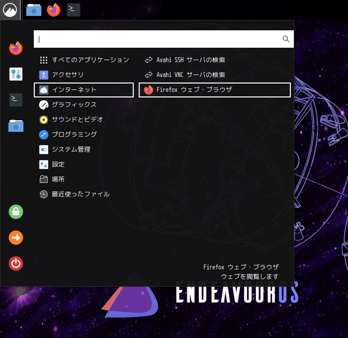This screenshot has width=348, height=338.
Task: Select the プログラミング category
Action: pos(84,135)
